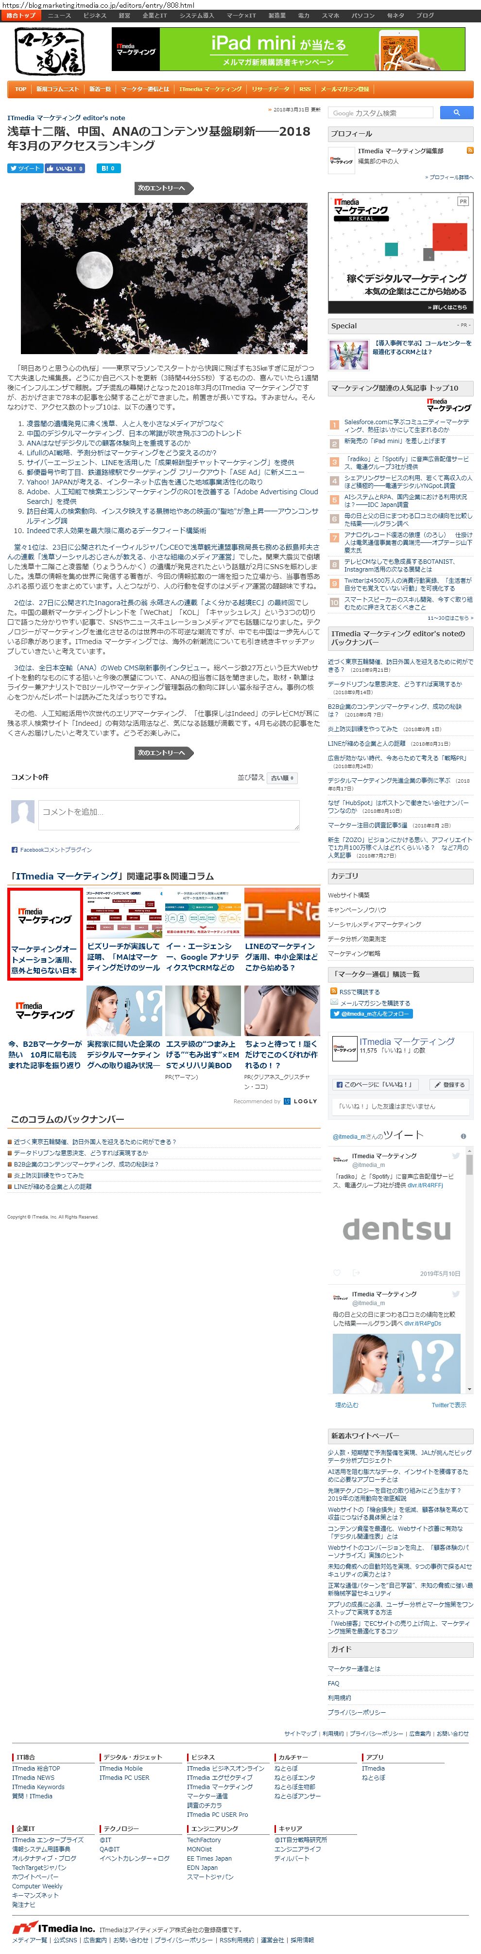
Task: Open the FAQ link in ガイド section
Action: (333, 1683)
